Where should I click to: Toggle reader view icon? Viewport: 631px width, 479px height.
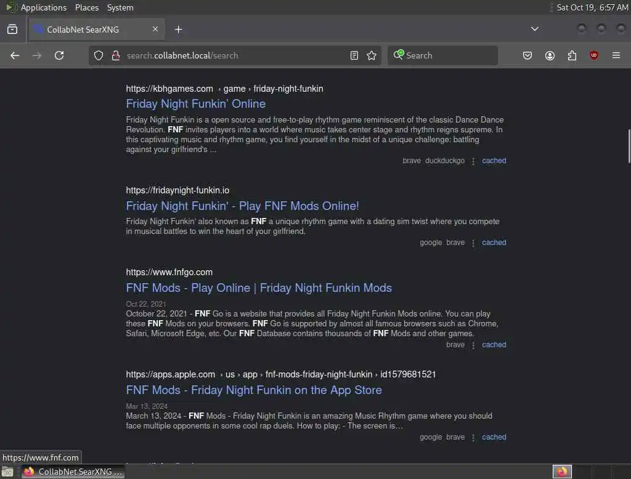[354, 55]
